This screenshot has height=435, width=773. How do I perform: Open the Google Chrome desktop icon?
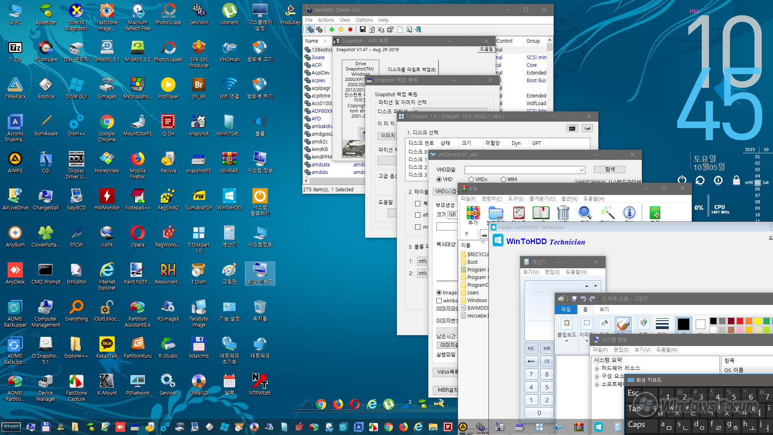click(x=107, y=128)
